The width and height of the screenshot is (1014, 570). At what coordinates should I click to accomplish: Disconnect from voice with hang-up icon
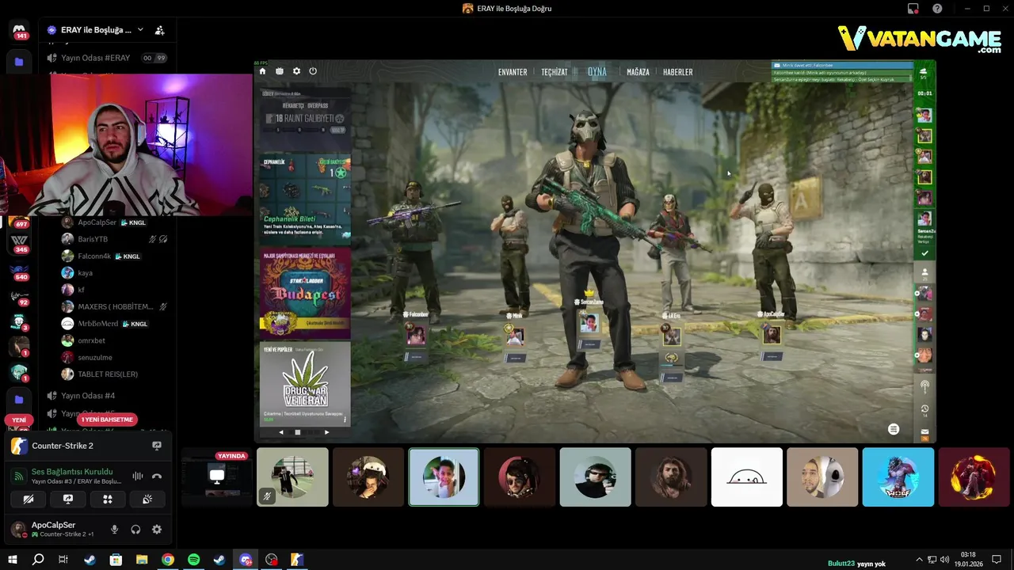tap(157, 476)
